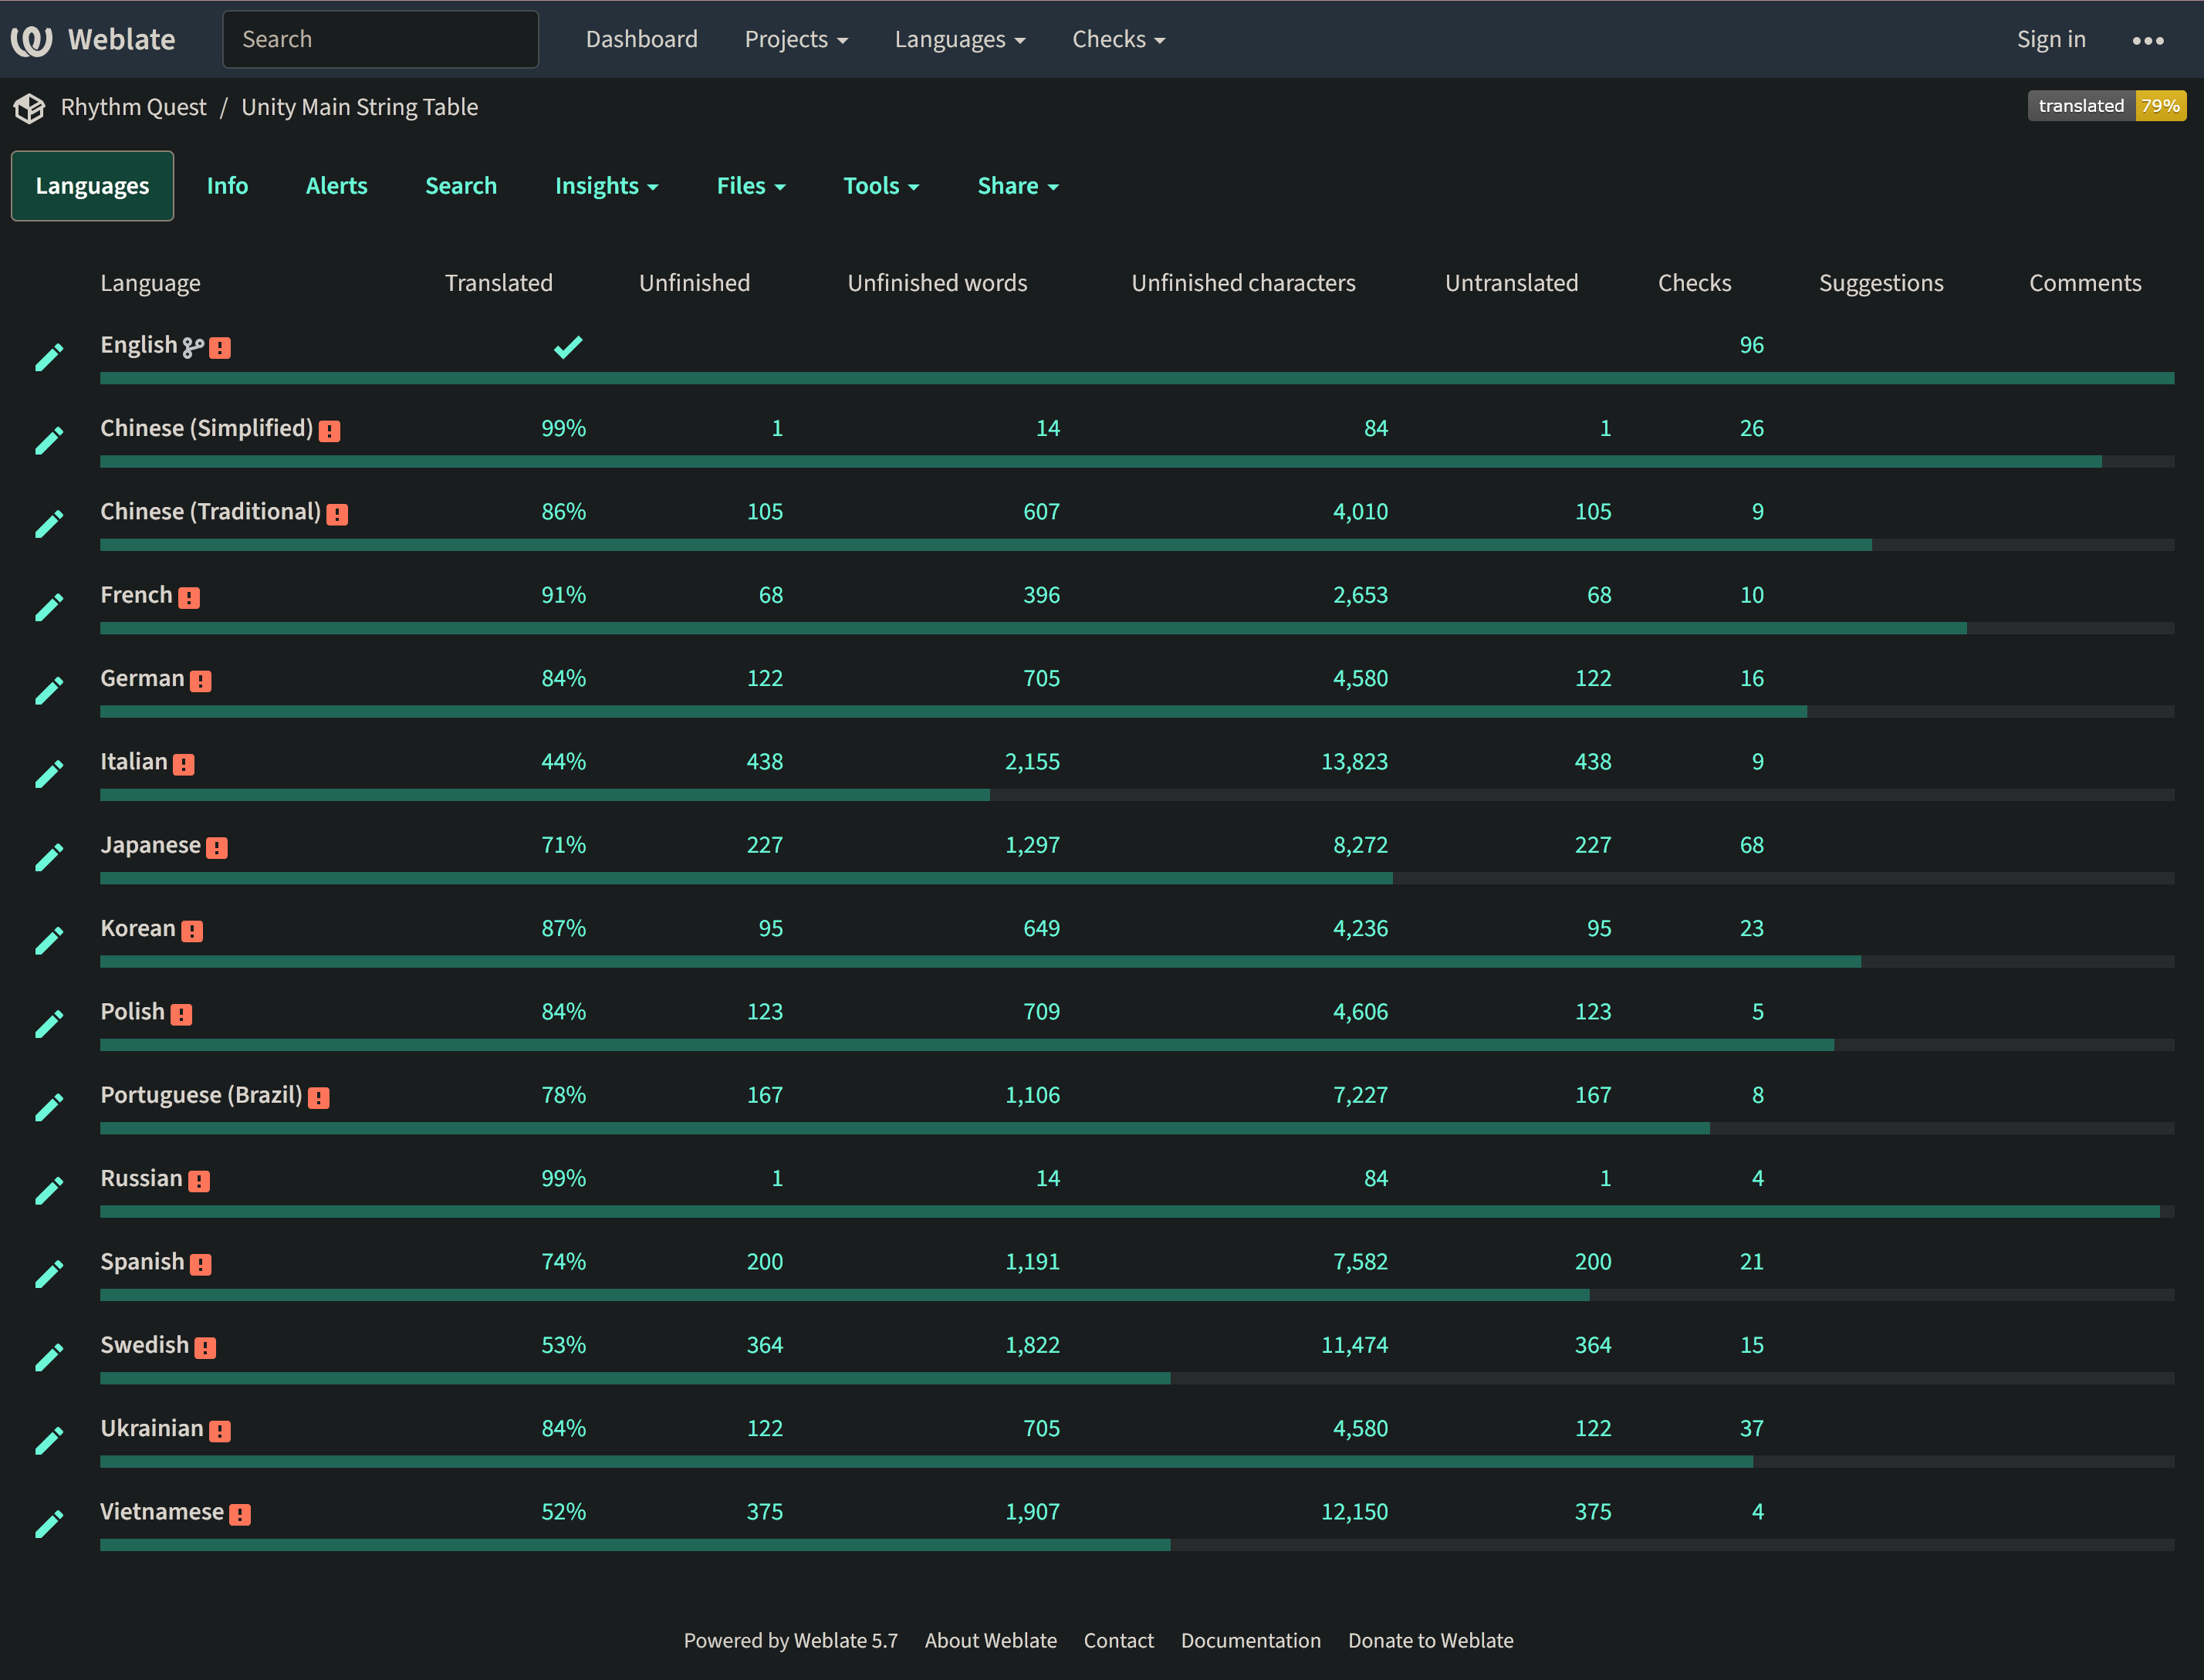The height and width of the screenshot is (1680, 2204).
Task: Click the red alert icon beside Portuguese (Brazil)
Action: click(x=319, y=1098)
